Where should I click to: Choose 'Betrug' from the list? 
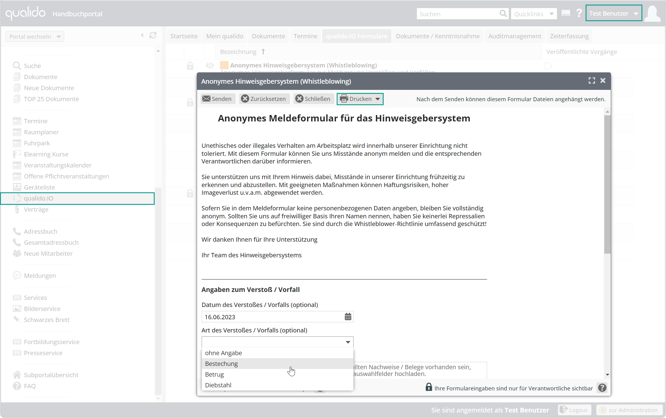[277, 374]
